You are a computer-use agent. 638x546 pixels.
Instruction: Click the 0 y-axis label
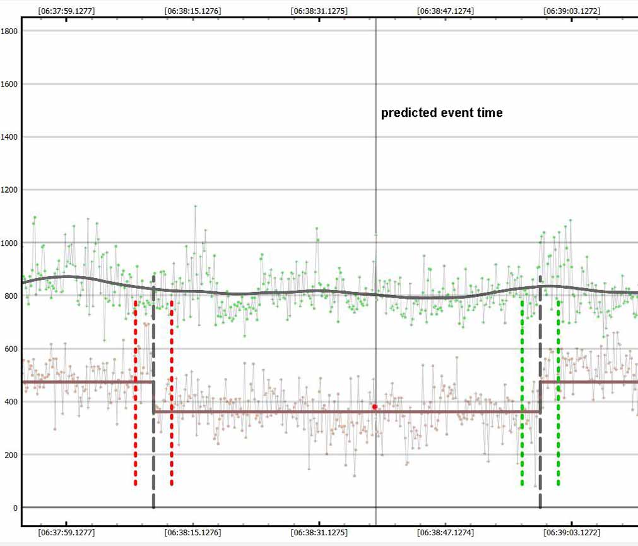click(16, 507)
